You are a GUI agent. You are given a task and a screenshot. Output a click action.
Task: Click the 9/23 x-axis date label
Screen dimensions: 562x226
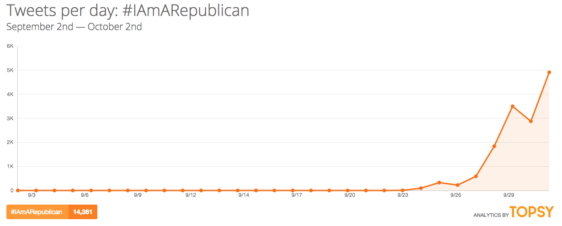(x=403, y=195)
